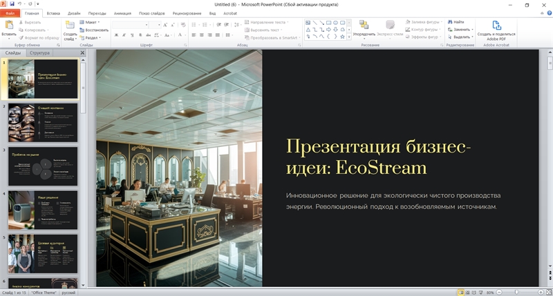The height and width of the screenshot is (296, 553).
Task: Switch to the Структура outline pane tab
Action: 39,53
